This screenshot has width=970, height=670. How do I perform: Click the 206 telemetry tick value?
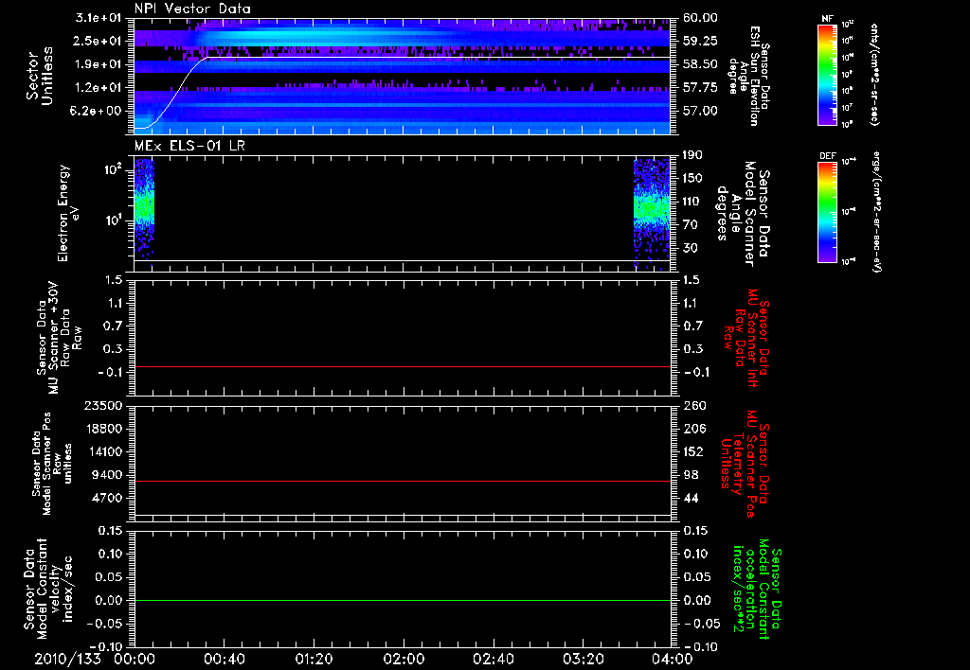click(692, 429)
